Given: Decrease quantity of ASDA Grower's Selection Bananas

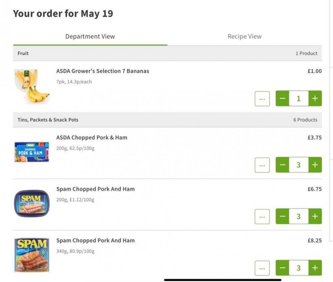Looking at the screenshot, I should click(283, 99).
